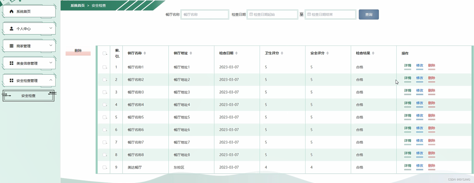Focus the 检查日期结束 date input
The width and height of the screenshot is (474, 183).
[330, 15]
